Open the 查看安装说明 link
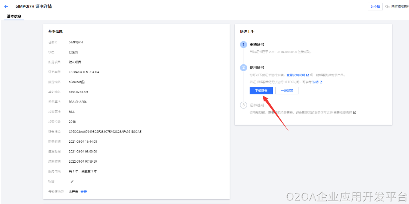The width and height of the screenshot is (409, 204). [296, 75]
